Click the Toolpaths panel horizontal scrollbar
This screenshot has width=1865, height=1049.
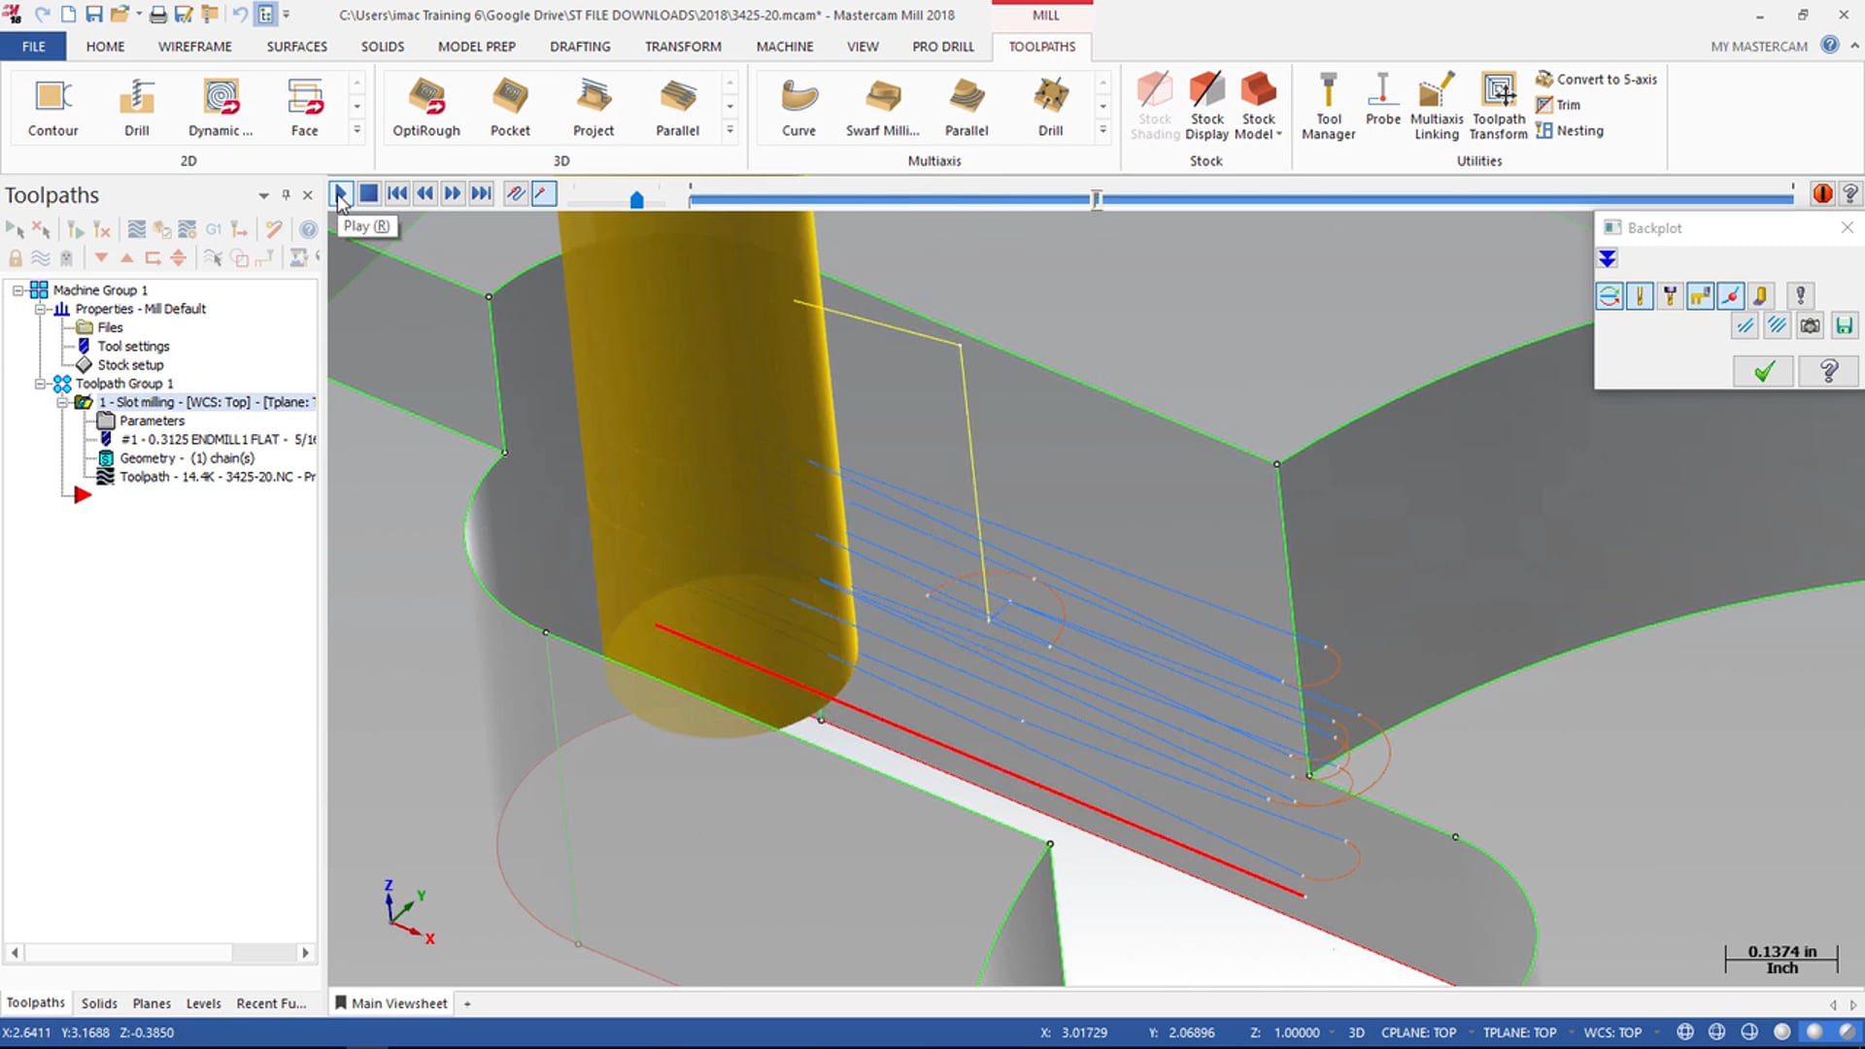point(160,953)
